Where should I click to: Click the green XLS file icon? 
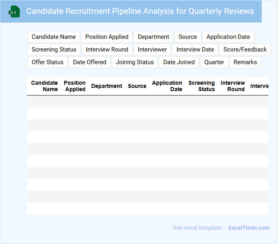[14, 11]
